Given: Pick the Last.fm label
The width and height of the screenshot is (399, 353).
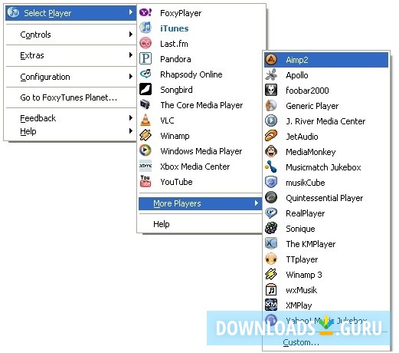Looking at the screenshot, I should (x=174, y=44).
